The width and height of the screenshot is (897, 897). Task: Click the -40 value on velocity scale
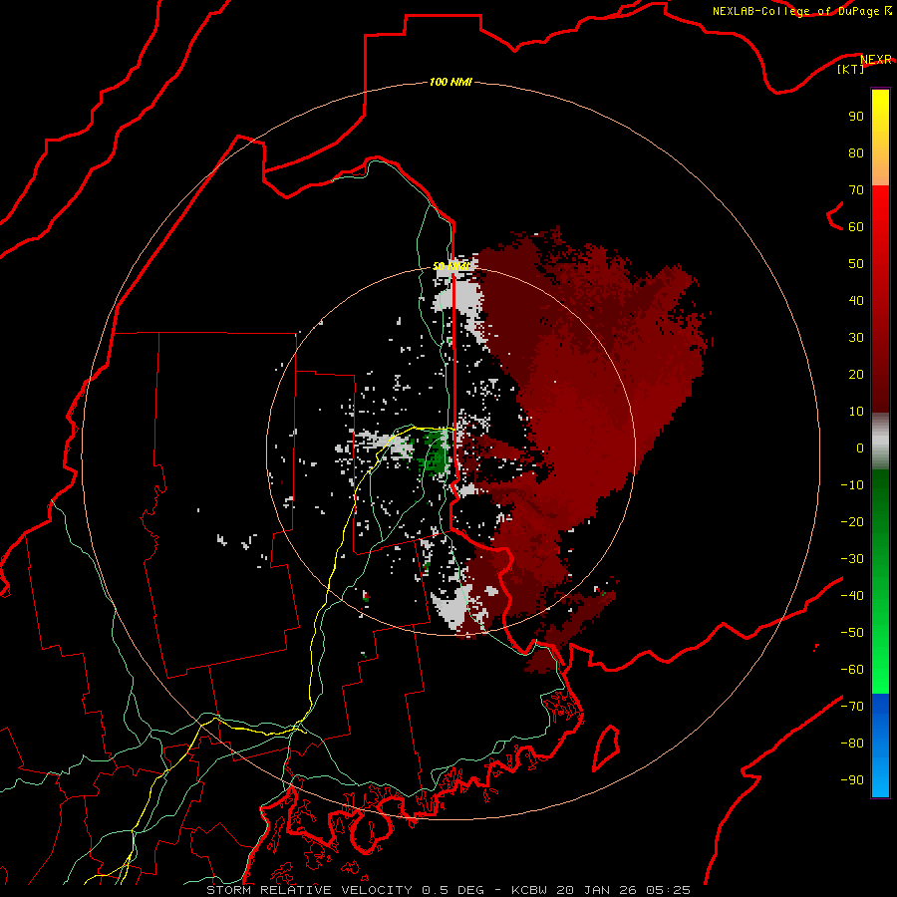(852, 596)
